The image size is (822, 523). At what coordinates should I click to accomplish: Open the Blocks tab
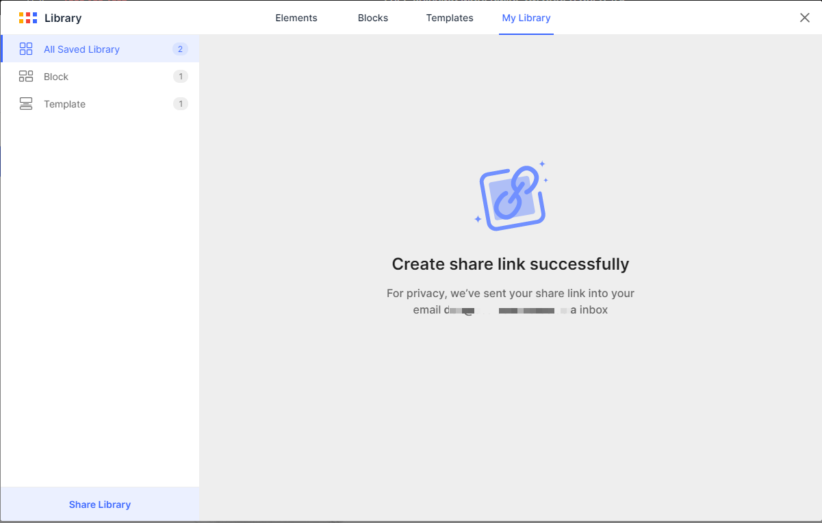(x=372, y=18)
